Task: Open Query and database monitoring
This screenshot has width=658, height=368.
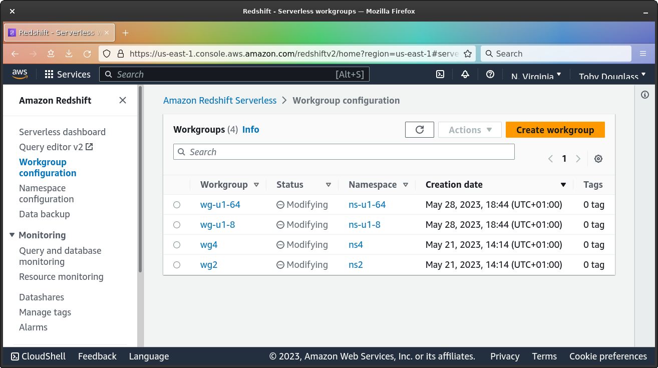Action: click(x=60, y=256)
